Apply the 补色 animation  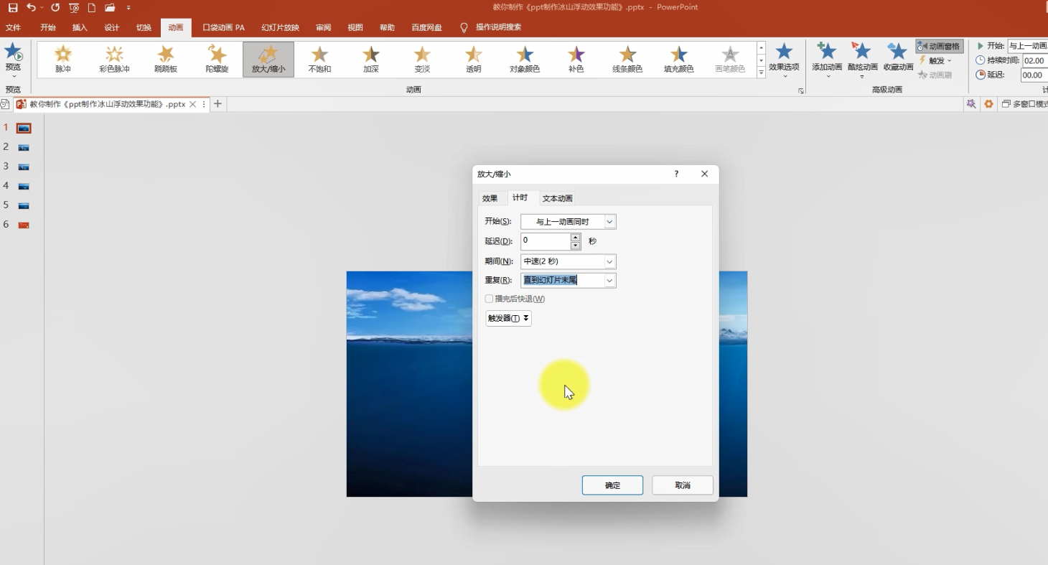coord(576,60)
